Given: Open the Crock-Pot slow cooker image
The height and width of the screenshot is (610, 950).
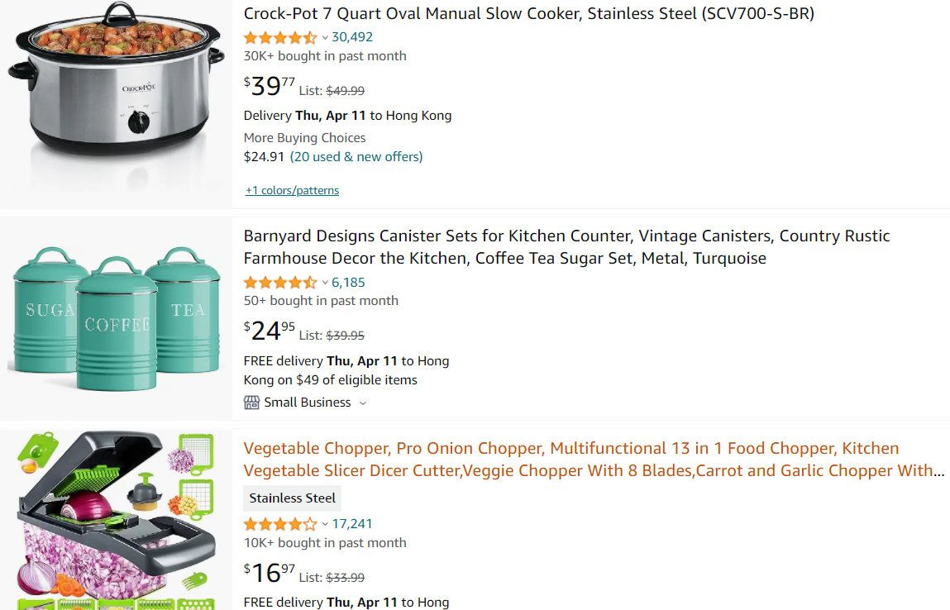Looking at the screenshot, I should click(116, 91).
